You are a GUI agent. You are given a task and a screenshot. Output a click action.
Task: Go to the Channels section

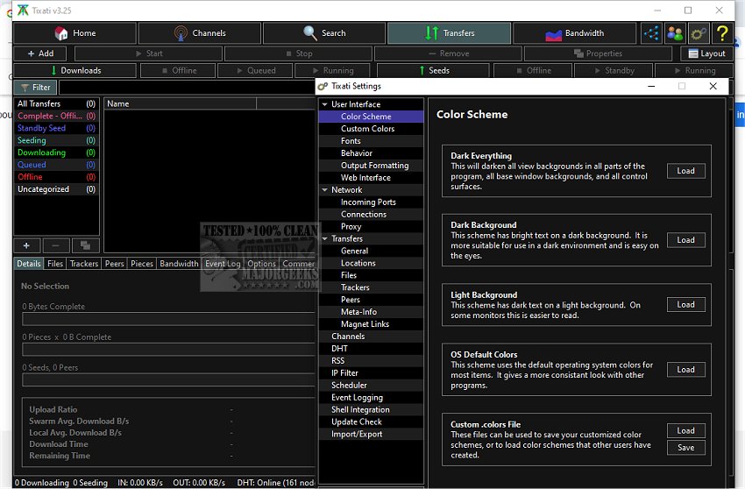click(x=199, y=33)
